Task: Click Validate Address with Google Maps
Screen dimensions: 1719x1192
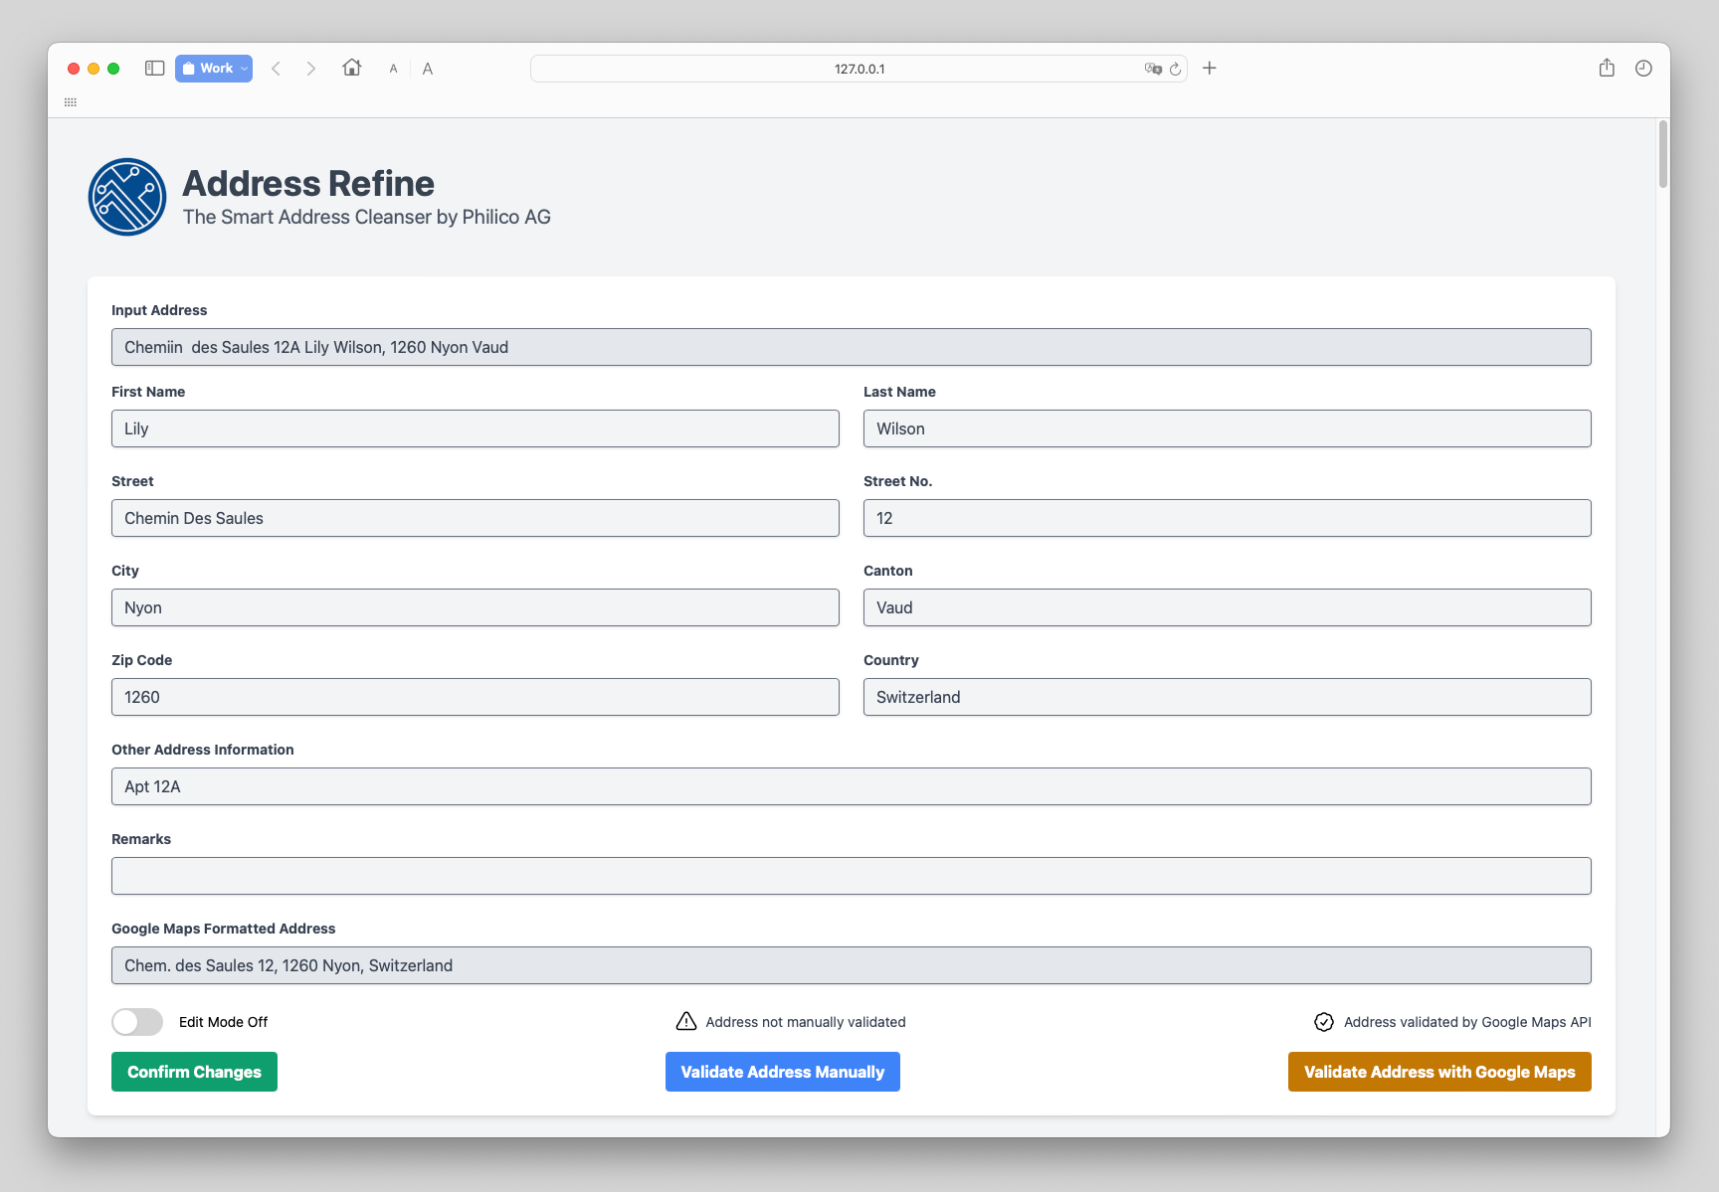Action: (x=1438, y=1072)
